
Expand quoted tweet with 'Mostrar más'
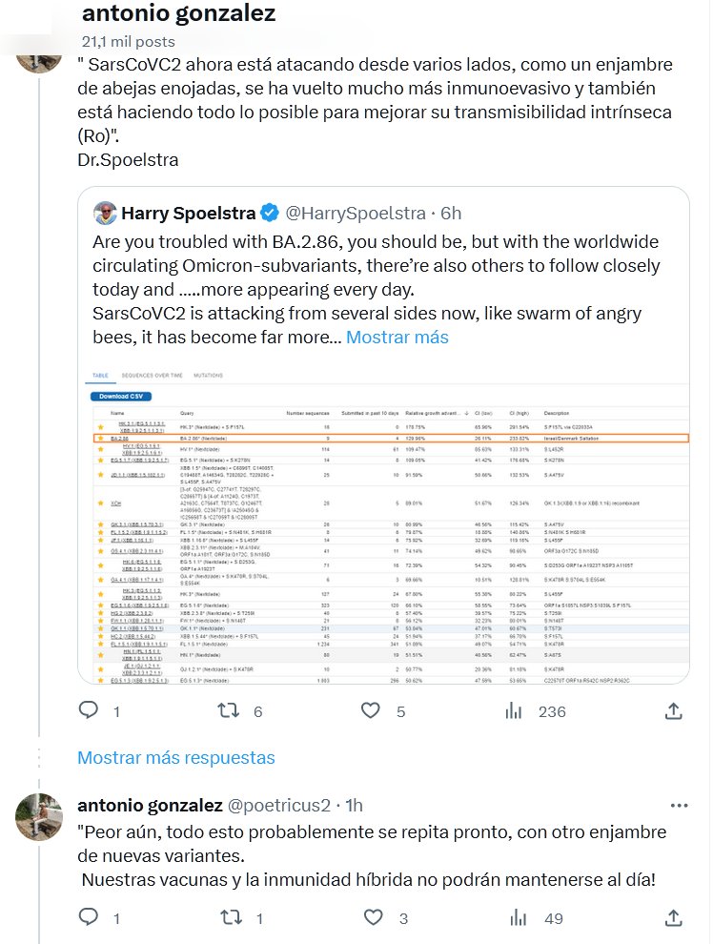point(397,337)
